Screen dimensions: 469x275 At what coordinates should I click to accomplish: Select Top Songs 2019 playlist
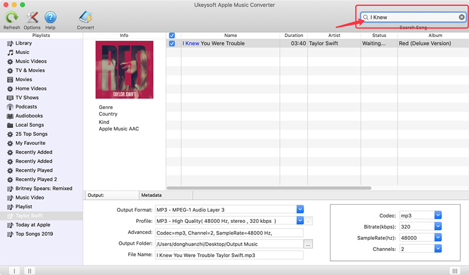pyautogui.click(x=34, y=234)
